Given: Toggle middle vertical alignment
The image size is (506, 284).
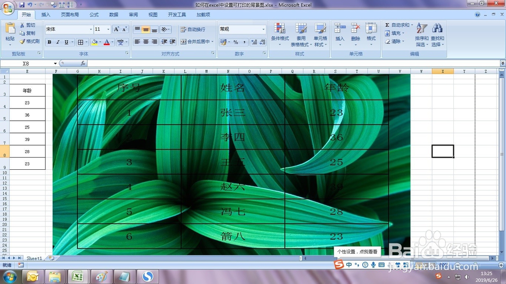Looking at the screenshot, I should (x=146, y=29).
